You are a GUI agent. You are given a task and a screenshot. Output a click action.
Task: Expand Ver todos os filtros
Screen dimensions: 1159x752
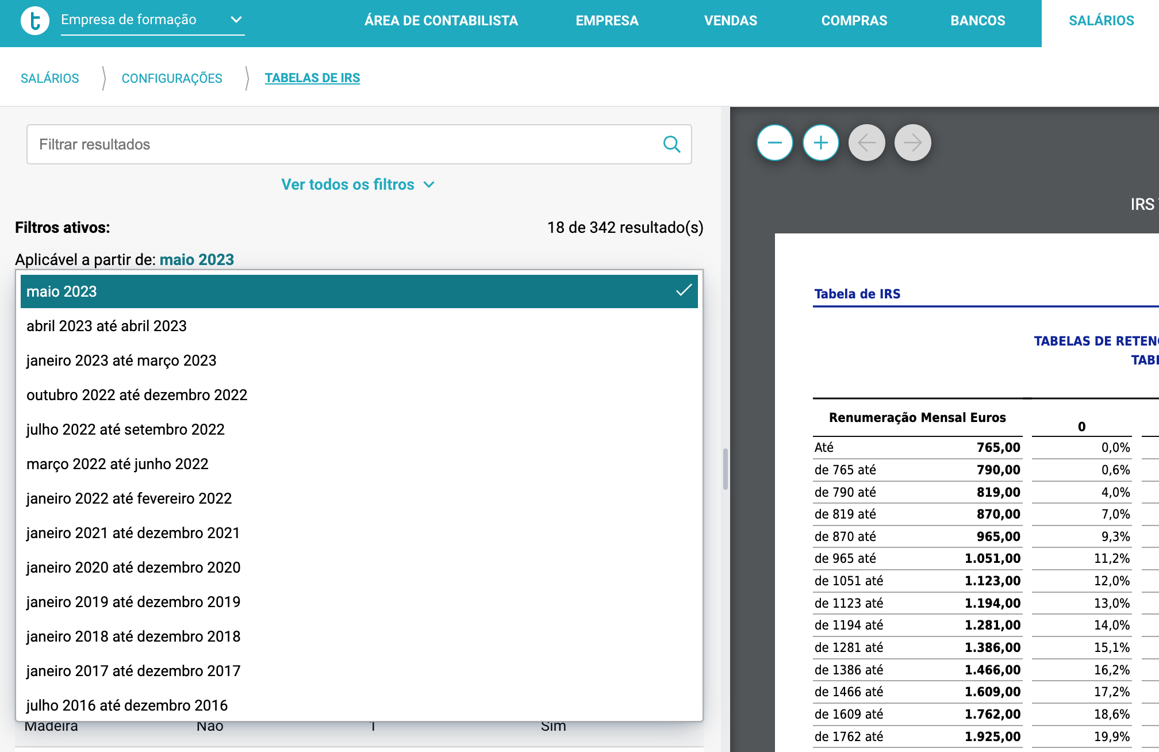click(x=358, y=185)
